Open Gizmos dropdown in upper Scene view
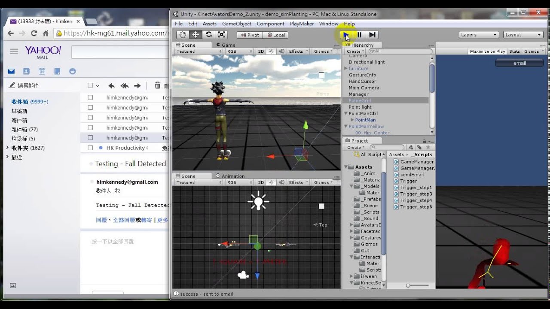 point(324,51)
